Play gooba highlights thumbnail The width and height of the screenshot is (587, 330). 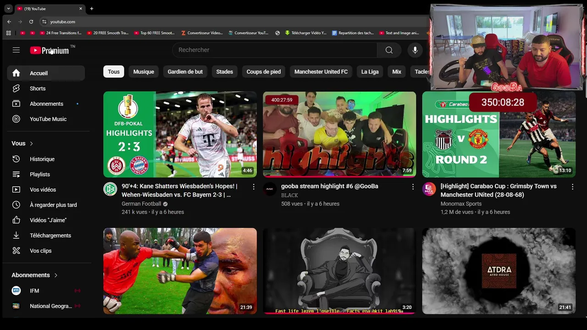[339, 134]
